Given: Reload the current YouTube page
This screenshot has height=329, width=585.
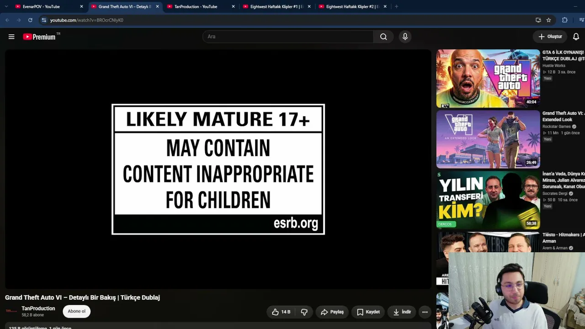Looking at the screenshot, I should coord(30,20).
